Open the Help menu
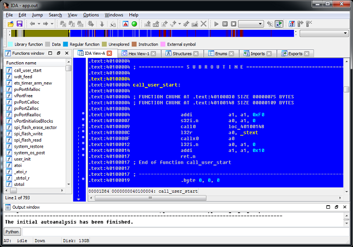 tap(134, 15)
